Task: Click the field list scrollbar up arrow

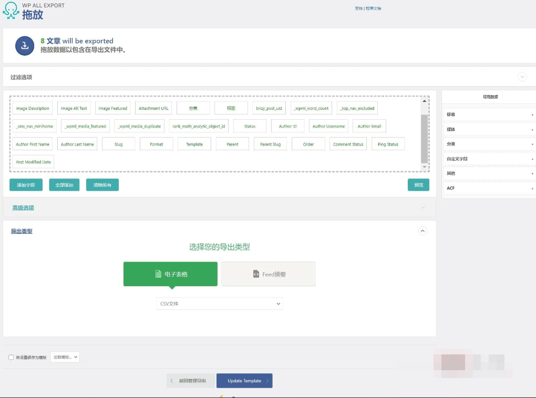Action: [424, 101]
